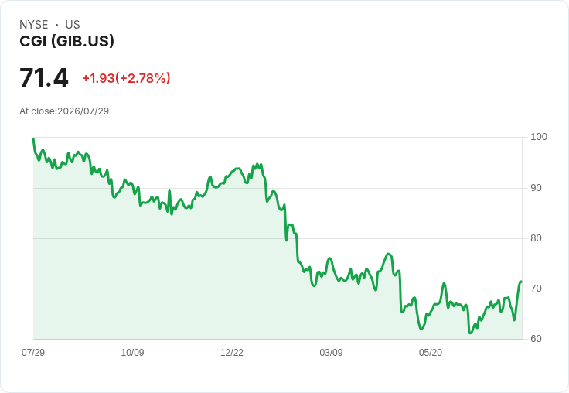Click the current price 71.4
The width and height of the screenshot is (569, 393).
pyautogui.click(x=44, y=77)
